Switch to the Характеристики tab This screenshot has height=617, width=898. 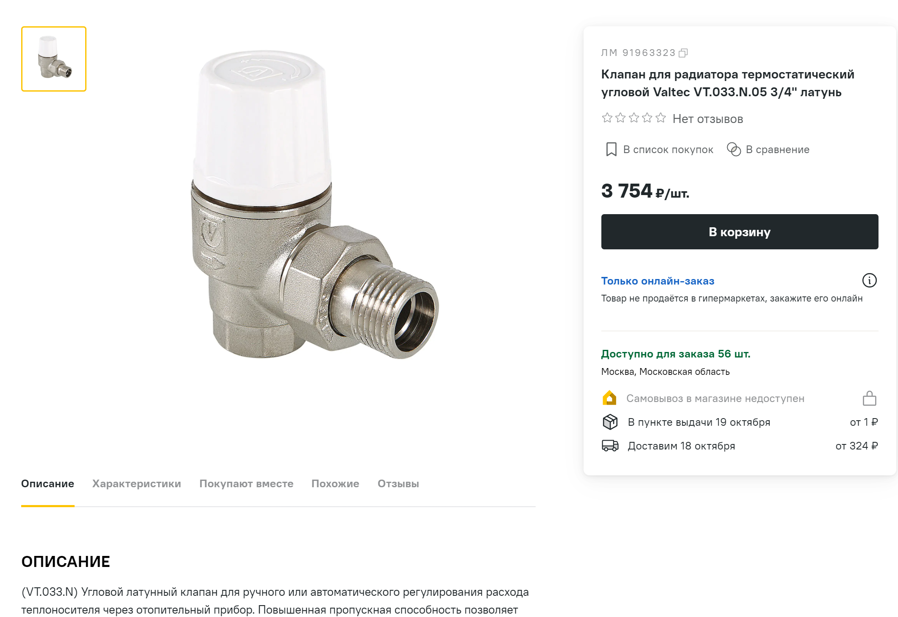pos(136,484)
